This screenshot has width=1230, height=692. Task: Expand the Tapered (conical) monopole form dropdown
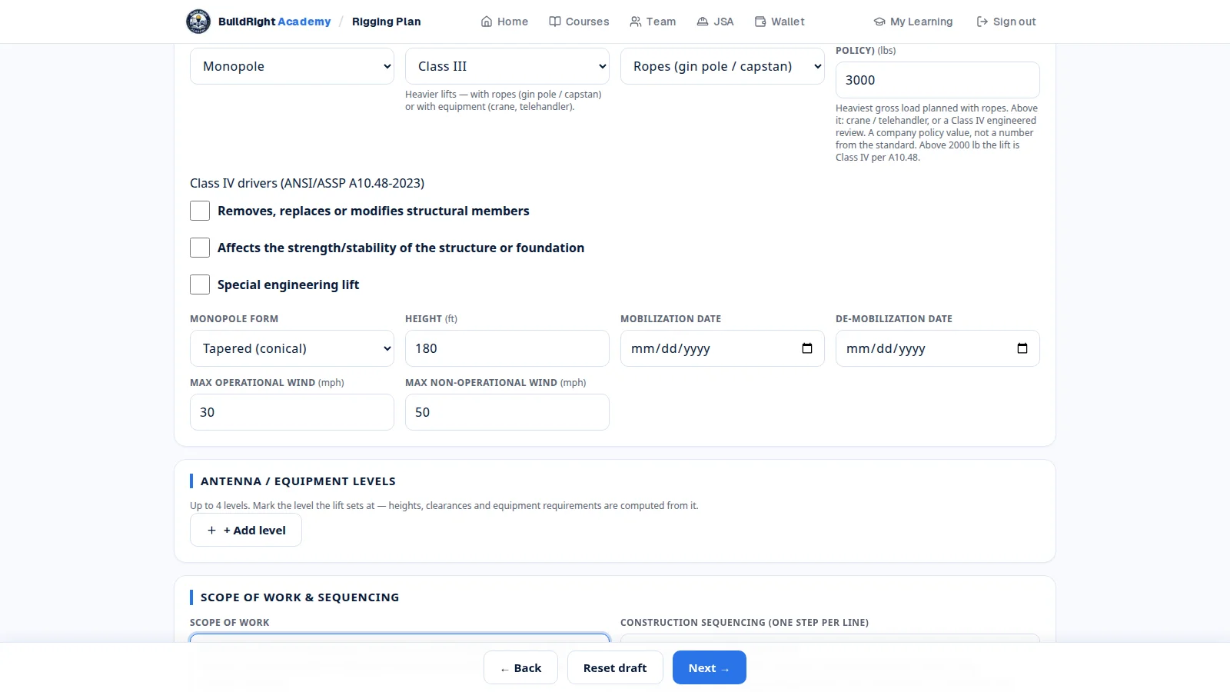292,348
